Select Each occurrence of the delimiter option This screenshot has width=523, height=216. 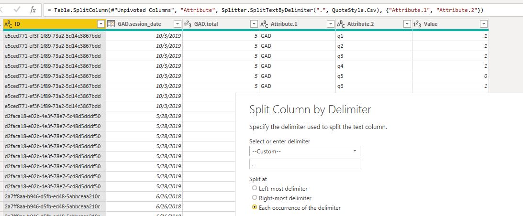255,207
